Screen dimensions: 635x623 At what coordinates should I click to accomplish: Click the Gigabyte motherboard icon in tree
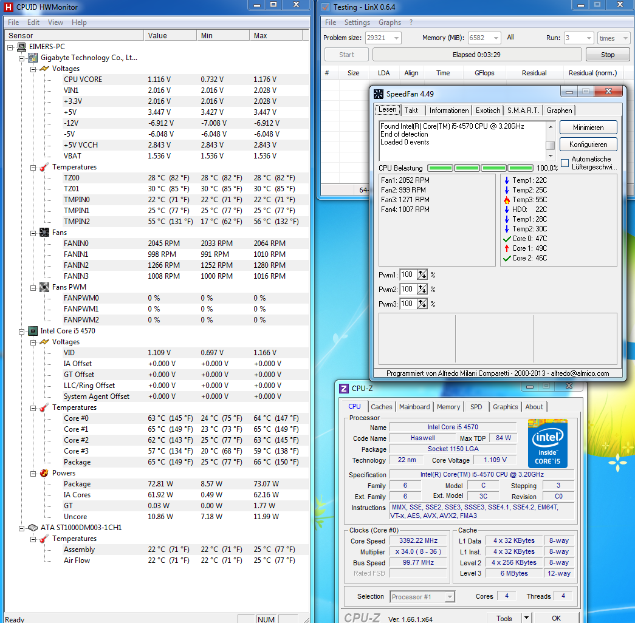coord(33,58)
